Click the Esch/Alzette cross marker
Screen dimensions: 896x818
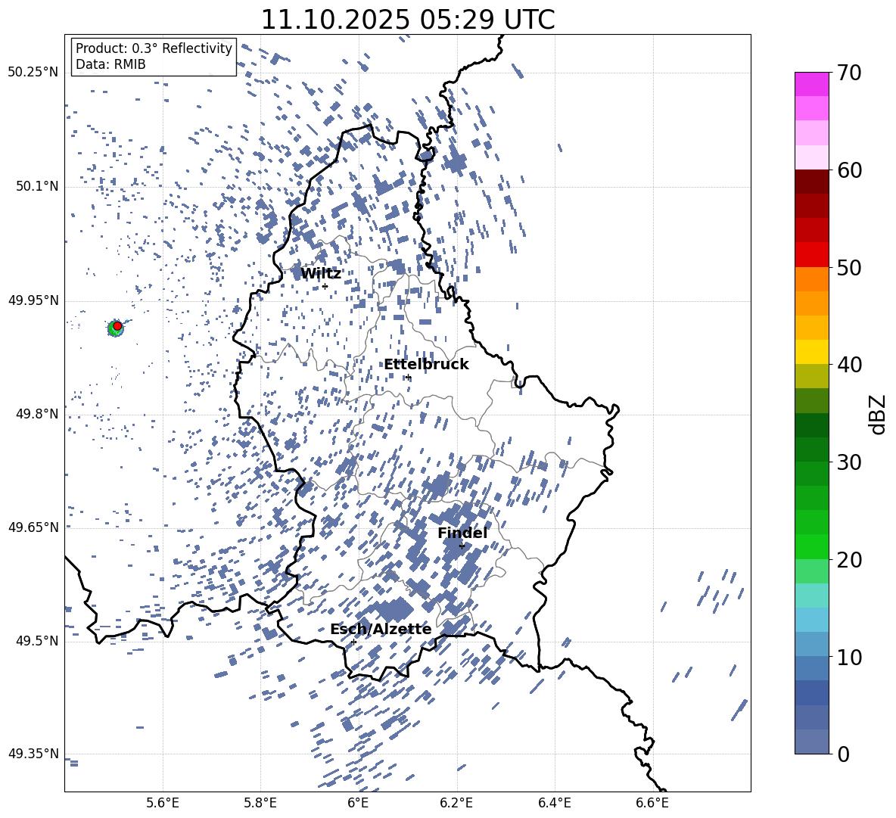(353, 642)
